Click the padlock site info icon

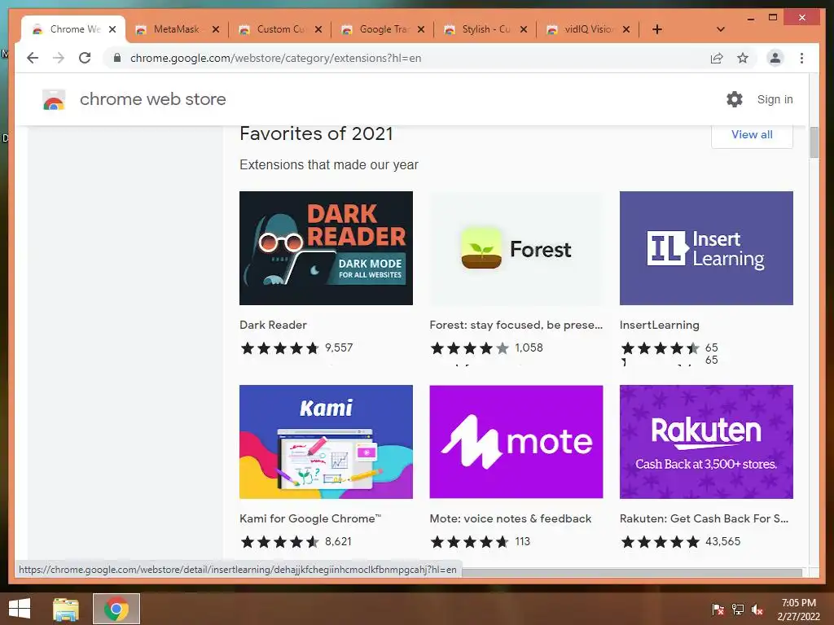tap(117, 58)
